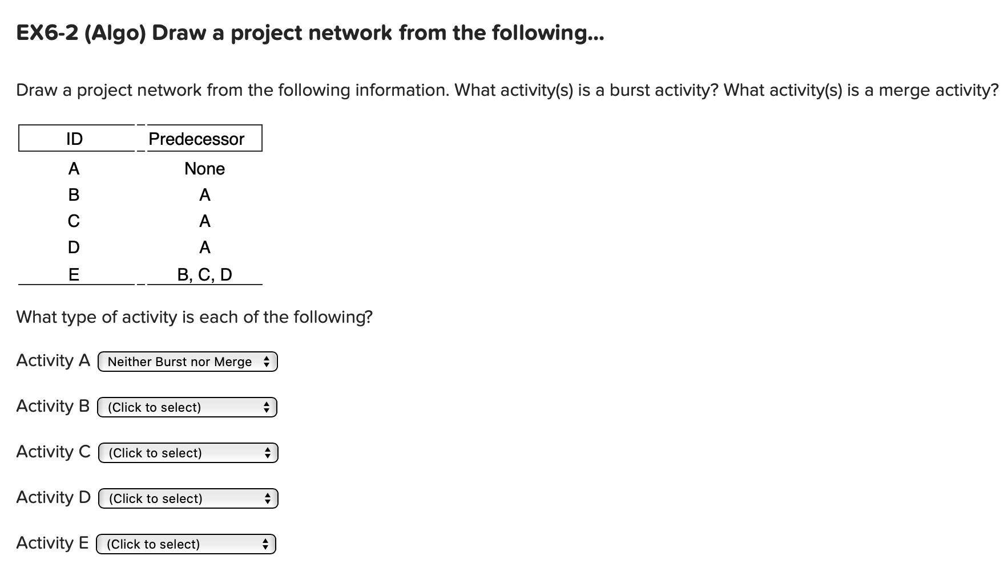Select the table cell showing B, C, D
The height and width of the screenshot is (568, 1008).
204,274
